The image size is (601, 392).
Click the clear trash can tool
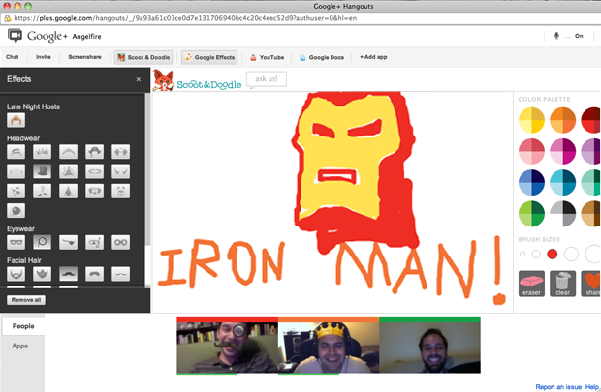[x=562, y=284]
